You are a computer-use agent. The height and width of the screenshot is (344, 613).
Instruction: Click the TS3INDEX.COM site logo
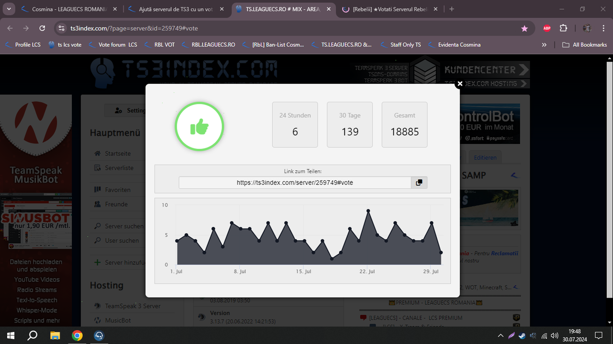pyautogui.click(x=183, y=72)
